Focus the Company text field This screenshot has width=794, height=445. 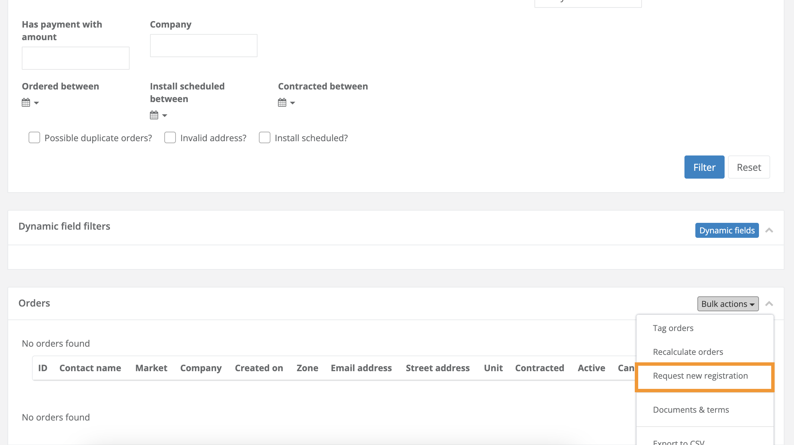[x=203, y=46]
